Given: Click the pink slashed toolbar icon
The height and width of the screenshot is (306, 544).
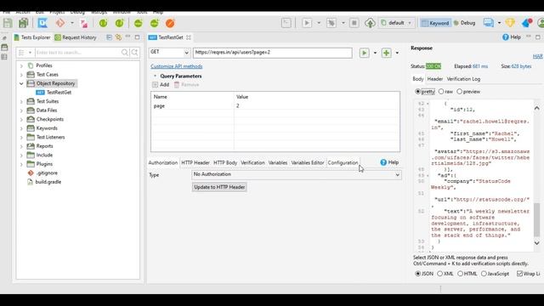Looking at the screenshot, I should point(84,23).
